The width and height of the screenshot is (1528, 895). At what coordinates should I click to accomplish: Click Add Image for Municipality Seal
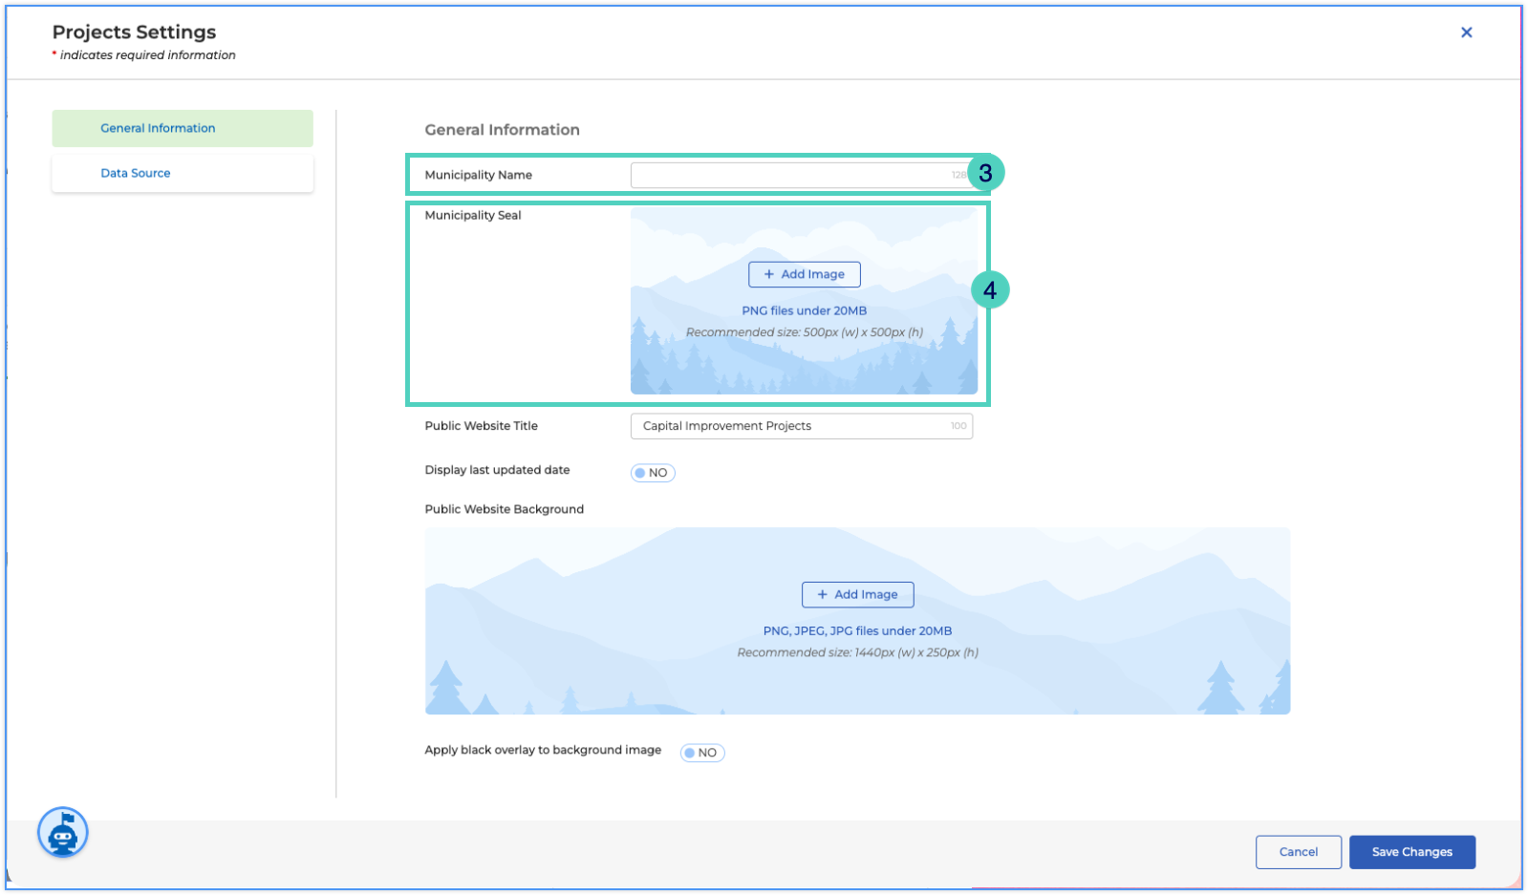pyautogui.click(x=805, y=274)
